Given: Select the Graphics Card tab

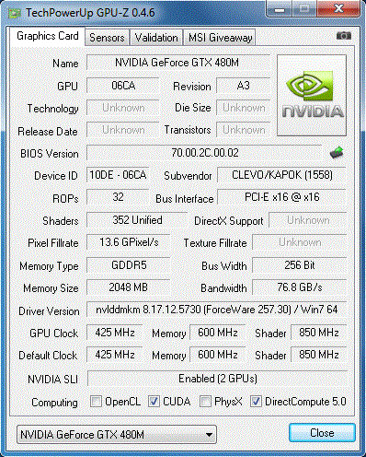Looking at the screenshot, I should pos(48,36).
